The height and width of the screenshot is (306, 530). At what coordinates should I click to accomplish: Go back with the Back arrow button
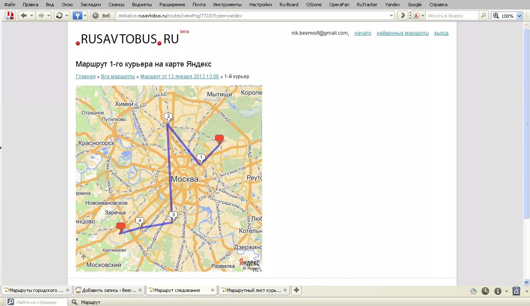[x=24, y=16]
